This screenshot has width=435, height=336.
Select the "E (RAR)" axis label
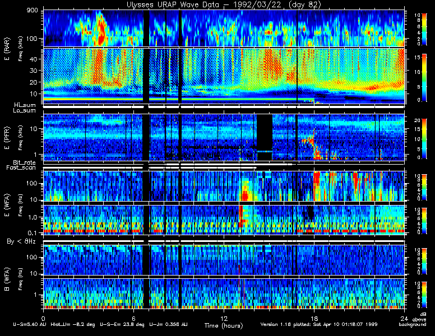coord(7,49)
